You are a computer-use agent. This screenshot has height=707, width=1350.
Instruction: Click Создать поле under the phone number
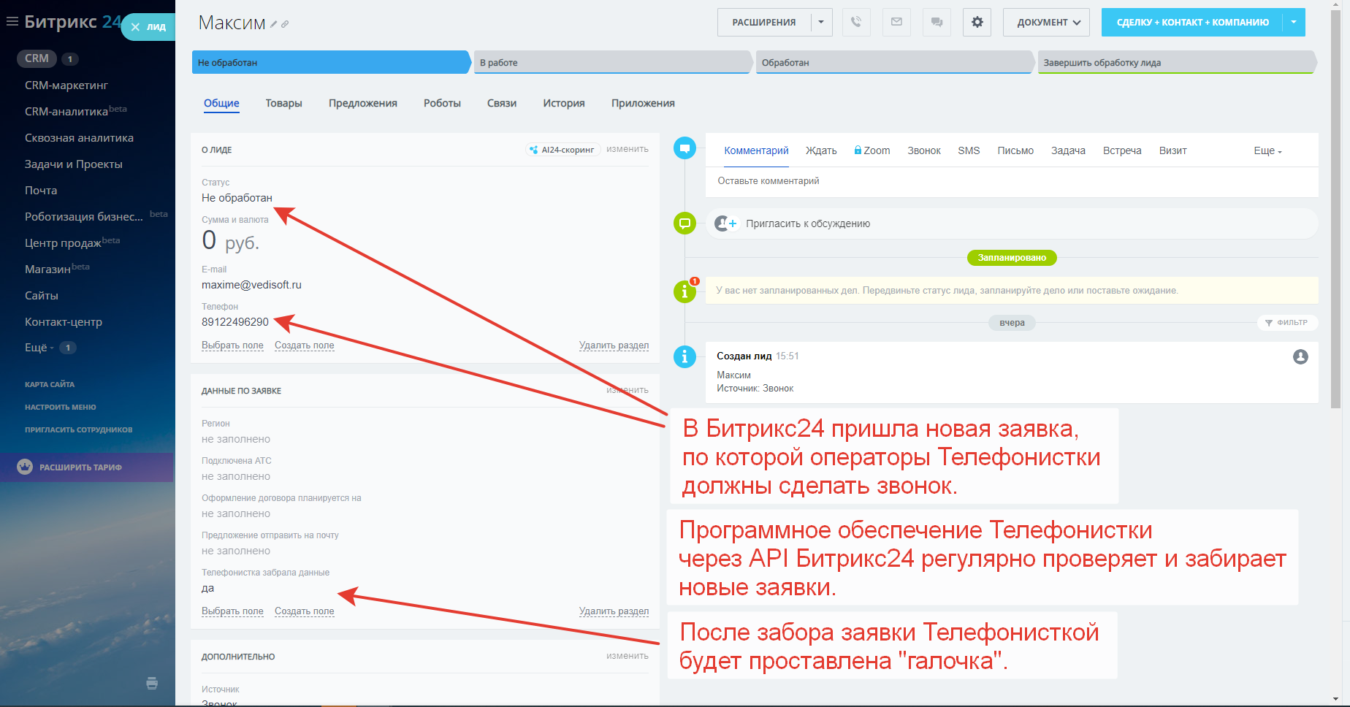click(305, 345)
